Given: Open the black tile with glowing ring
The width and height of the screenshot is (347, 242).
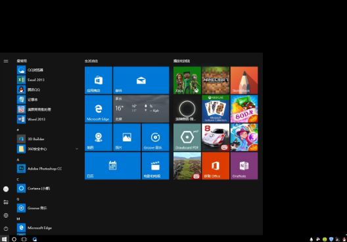Looking at the screenshot, I should [x=187, y=109].
